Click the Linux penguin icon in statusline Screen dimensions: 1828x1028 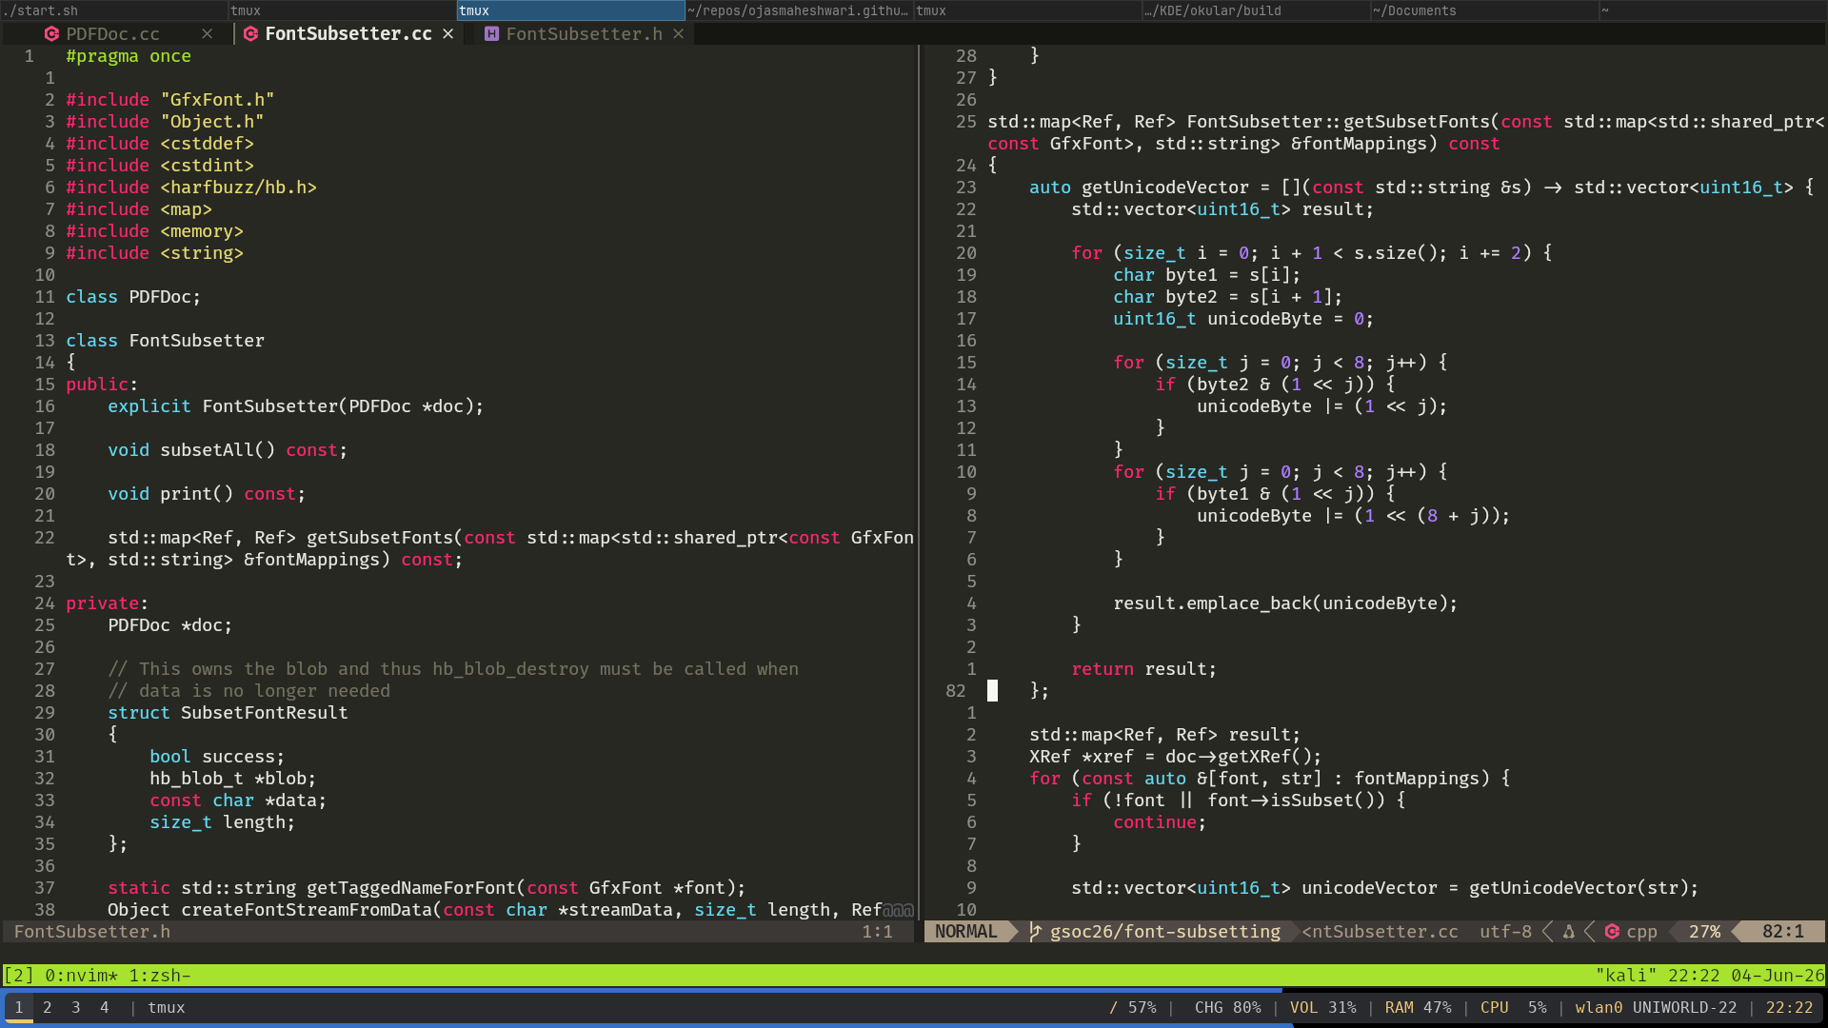point(1568,932)
